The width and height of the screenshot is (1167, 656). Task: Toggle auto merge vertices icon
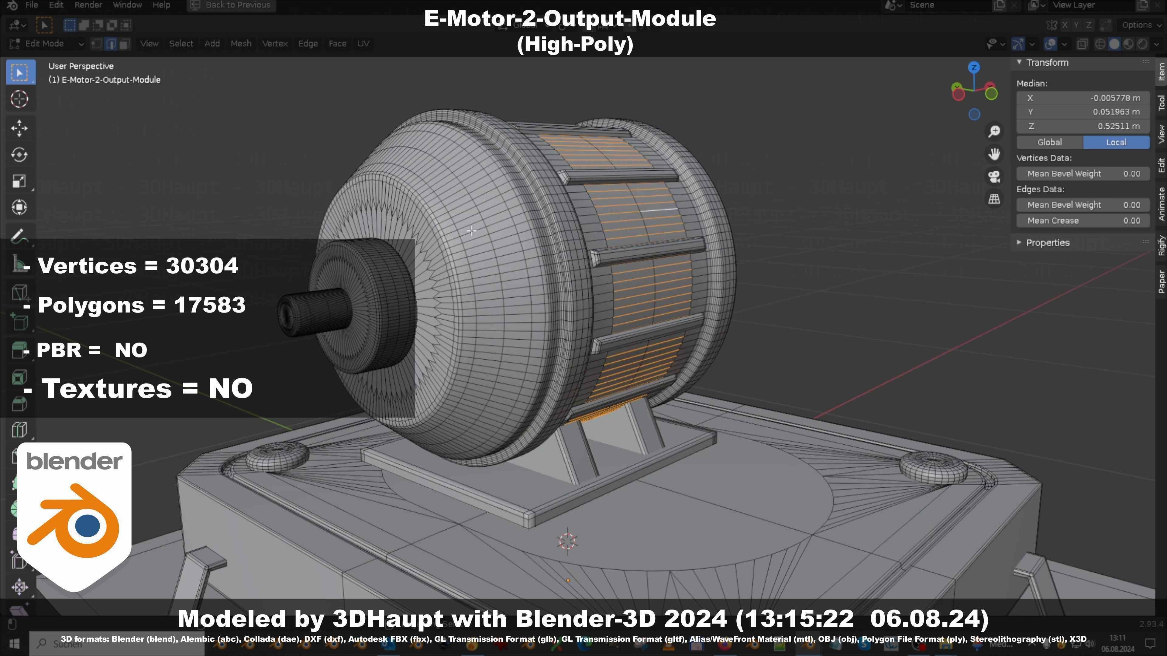click(1106, 25)
